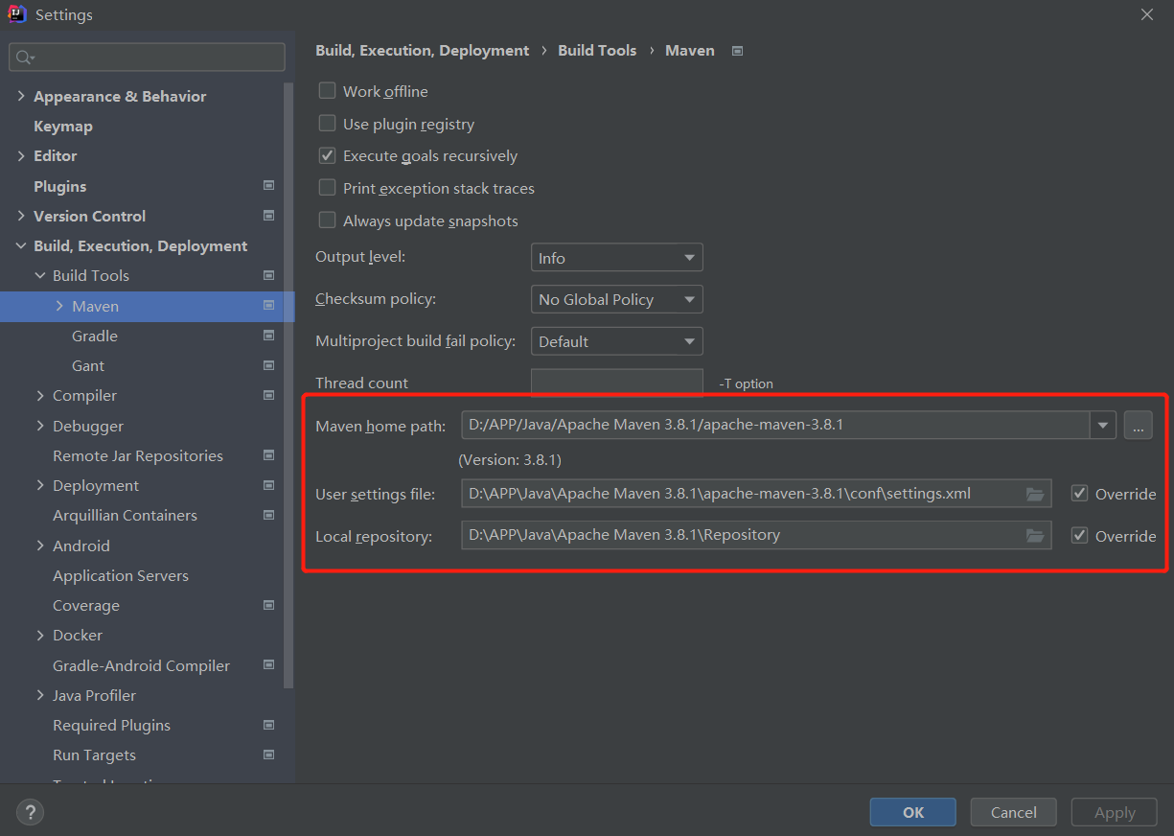Click the project-level icon on Gradle-Android Compiler row
Screen dimensions: 1174x836
[268, 665]
